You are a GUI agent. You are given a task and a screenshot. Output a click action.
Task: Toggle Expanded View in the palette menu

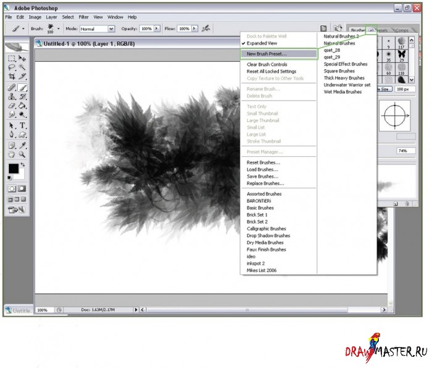coord(262,44)
